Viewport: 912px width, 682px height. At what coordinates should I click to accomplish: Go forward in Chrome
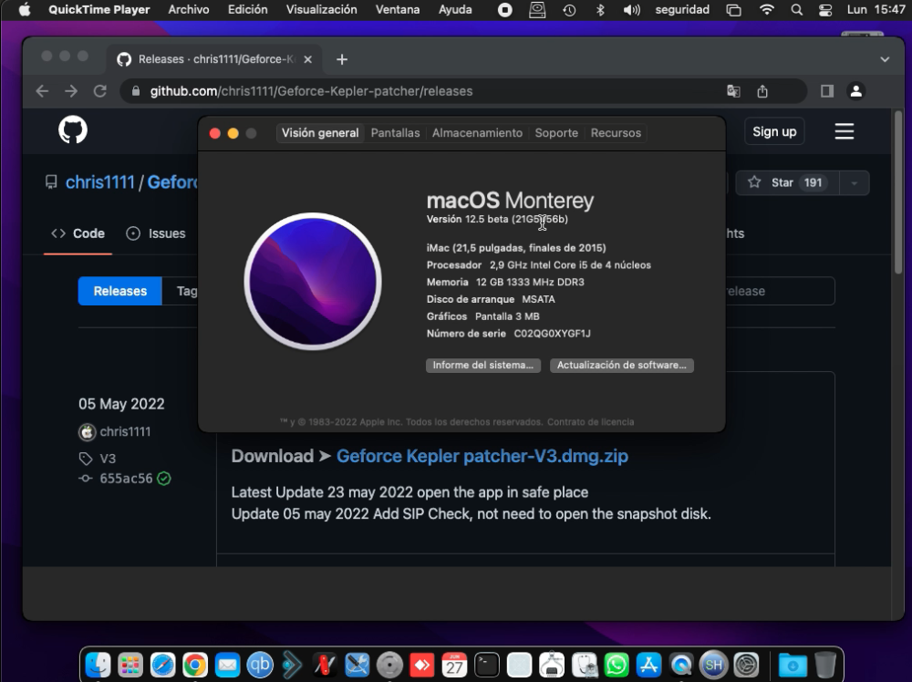point(71,91)
